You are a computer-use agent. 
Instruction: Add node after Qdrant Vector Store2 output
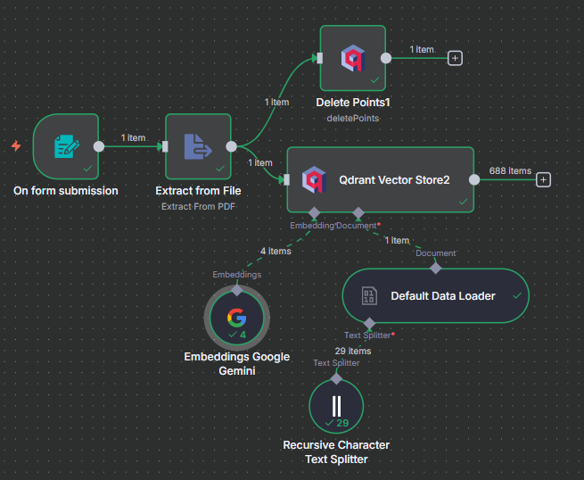click(544, 179)
